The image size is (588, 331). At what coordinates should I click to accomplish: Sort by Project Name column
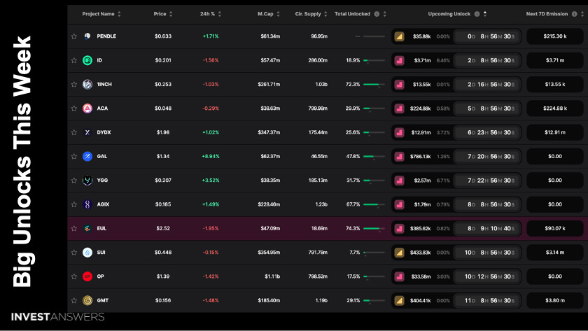click(119, 14)
